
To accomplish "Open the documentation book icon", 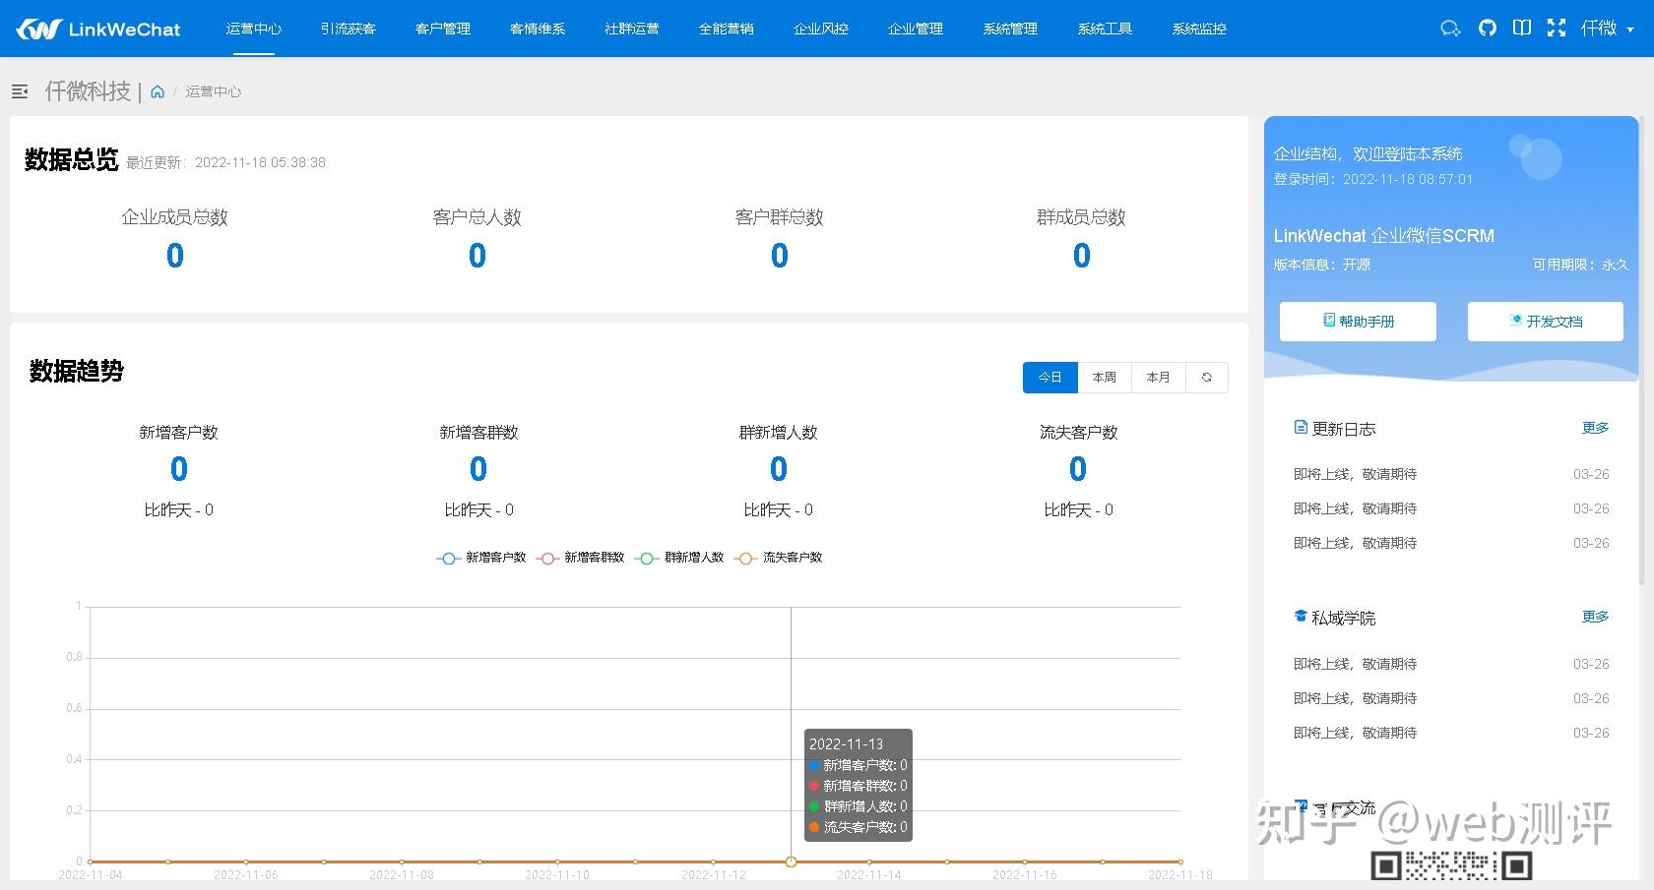I will (1521, 28).
